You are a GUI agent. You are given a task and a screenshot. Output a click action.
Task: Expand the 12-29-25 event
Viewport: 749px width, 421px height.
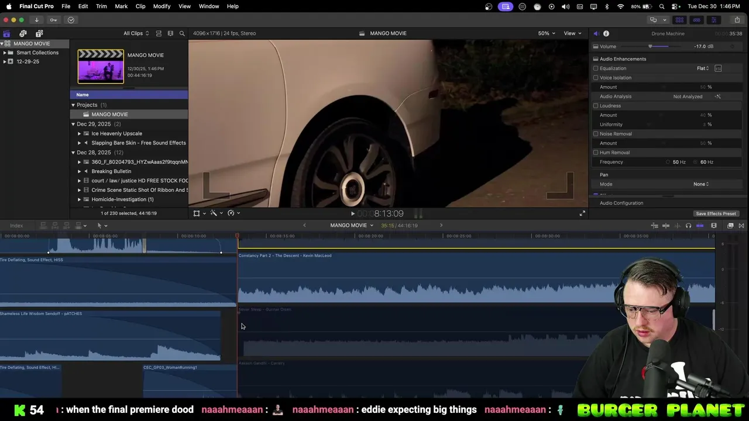point(5,61)
